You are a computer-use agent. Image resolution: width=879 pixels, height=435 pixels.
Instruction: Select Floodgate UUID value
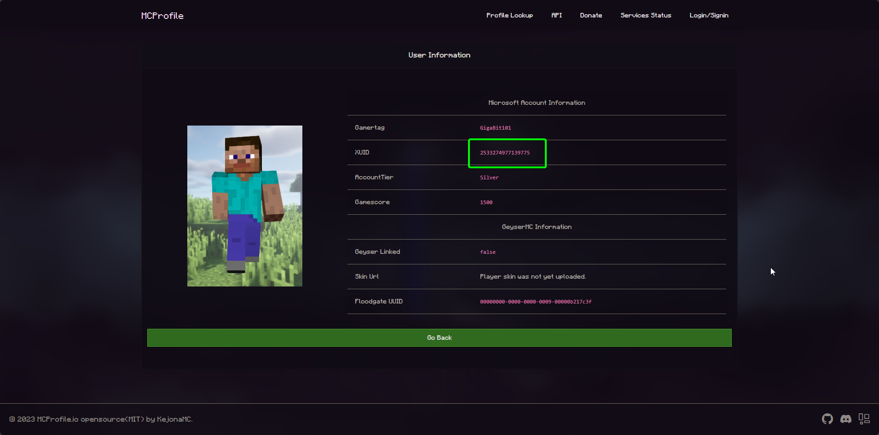pyautogui.click(x=536, y=302)
